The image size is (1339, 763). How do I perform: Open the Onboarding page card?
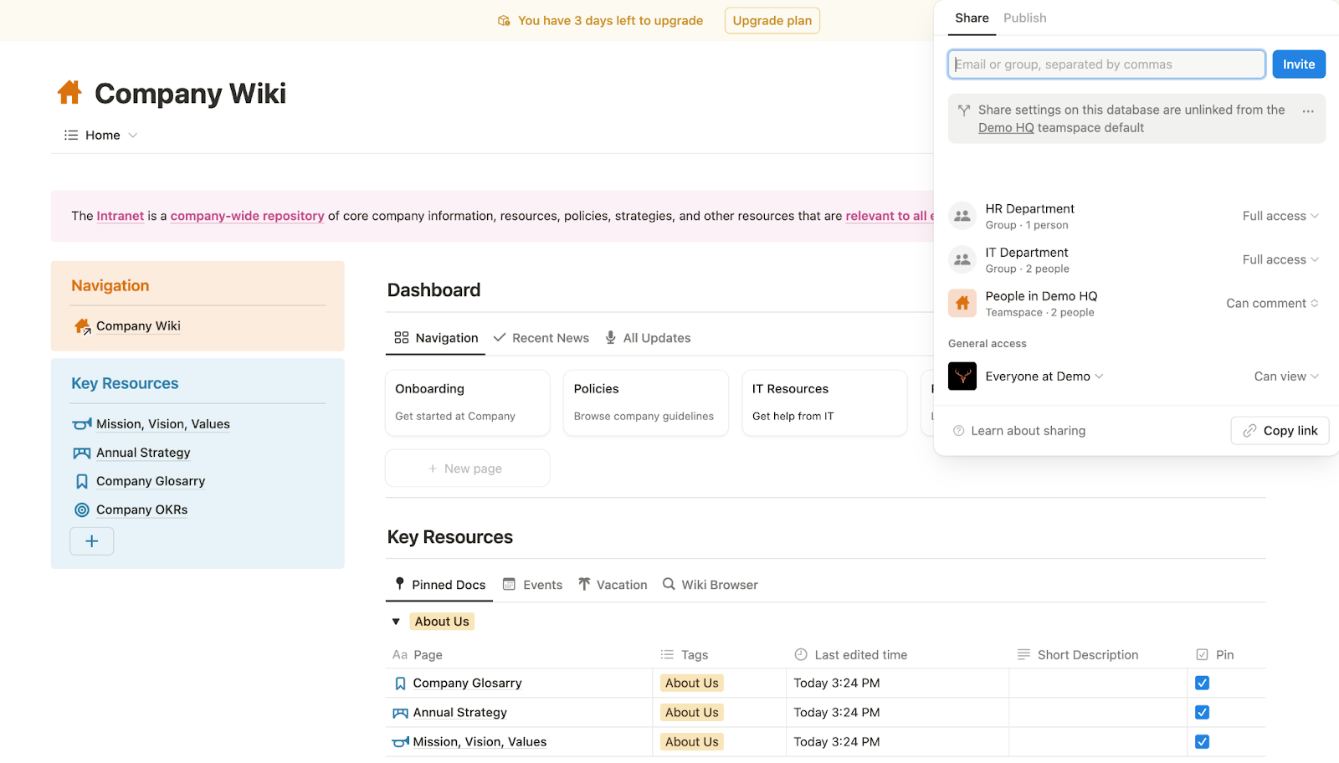(467, 402)
